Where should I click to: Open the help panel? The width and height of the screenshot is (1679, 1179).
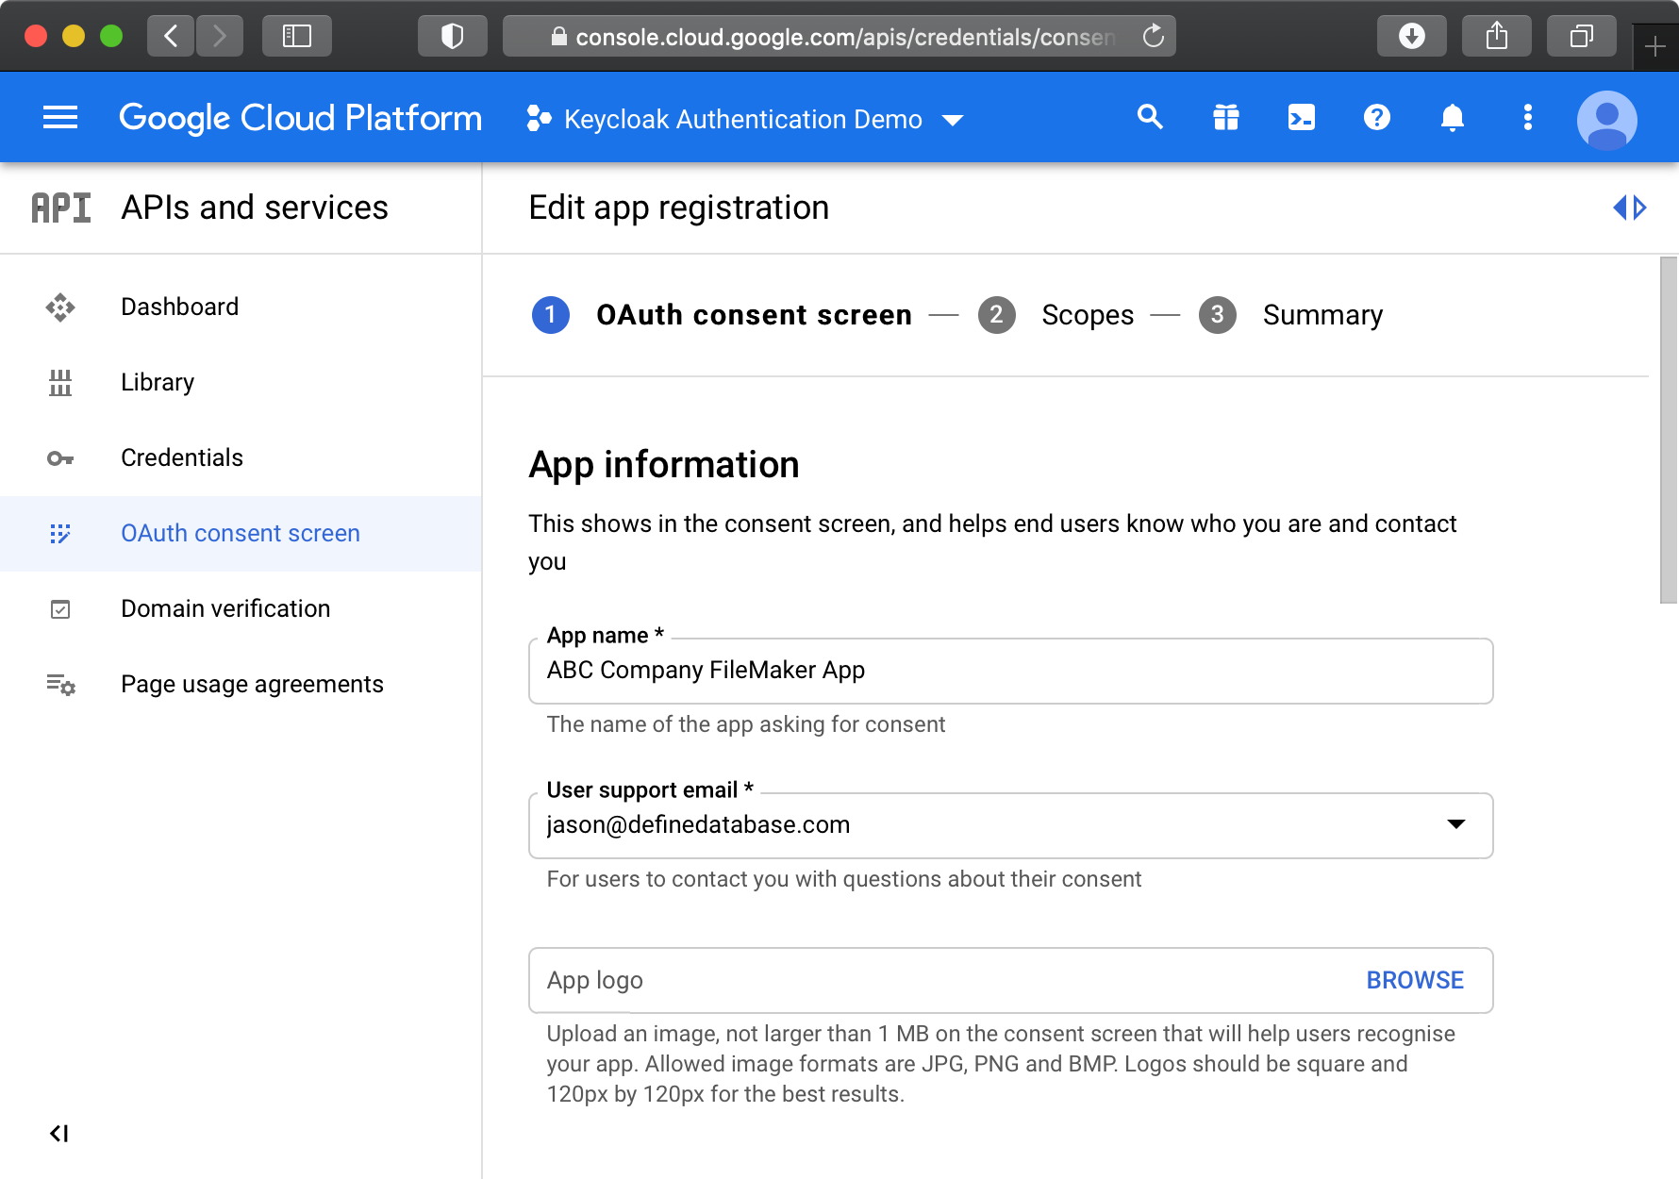click(1376, 117)
